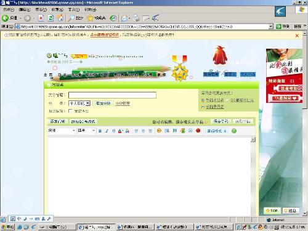Apply Italic in the blog editor toolbar
This screenshot has width=308, height=231.
pos(107,131)
